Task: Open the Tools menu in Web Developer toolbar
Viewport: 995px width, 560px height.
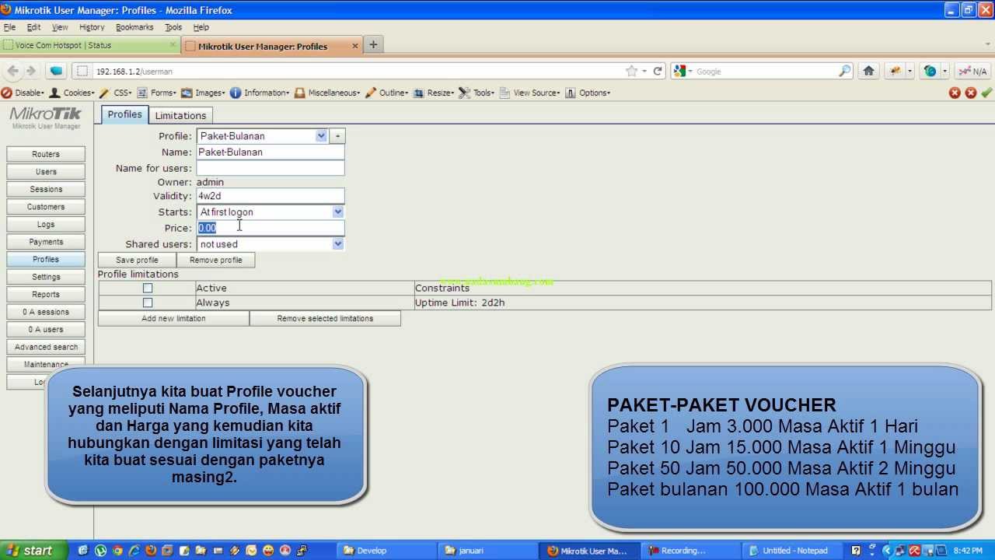Action: pos(477,93)
